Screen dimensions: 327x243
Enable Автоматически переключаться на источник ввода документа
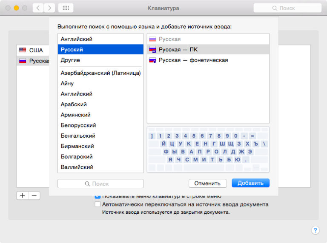98,204
